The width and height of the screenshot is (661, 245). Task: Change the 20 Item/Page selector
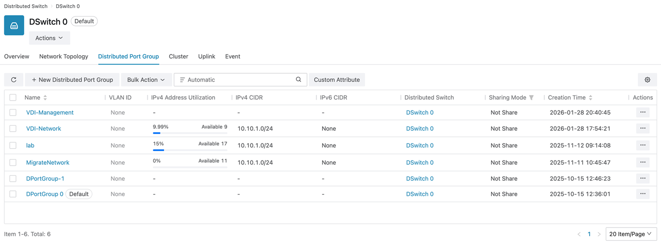(x=630, y=234)
